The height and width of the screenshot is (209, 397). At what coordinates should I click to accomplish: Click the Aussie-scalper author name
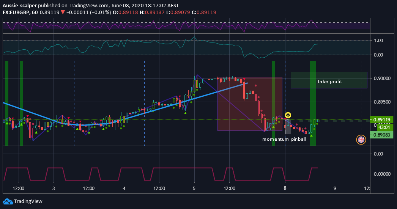pyautogui.click(x=20, y=5)
